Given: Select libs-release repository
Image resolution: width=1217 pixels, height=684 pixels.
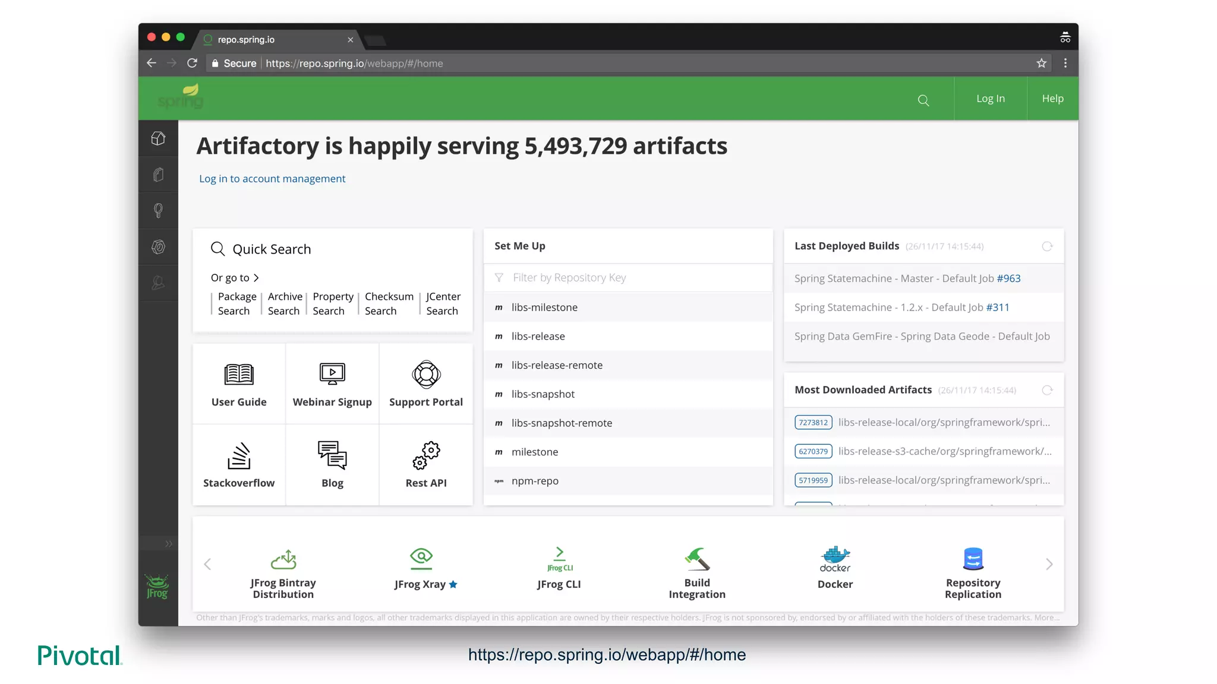Looking at the screenshot, I should [x=628, y=337].
